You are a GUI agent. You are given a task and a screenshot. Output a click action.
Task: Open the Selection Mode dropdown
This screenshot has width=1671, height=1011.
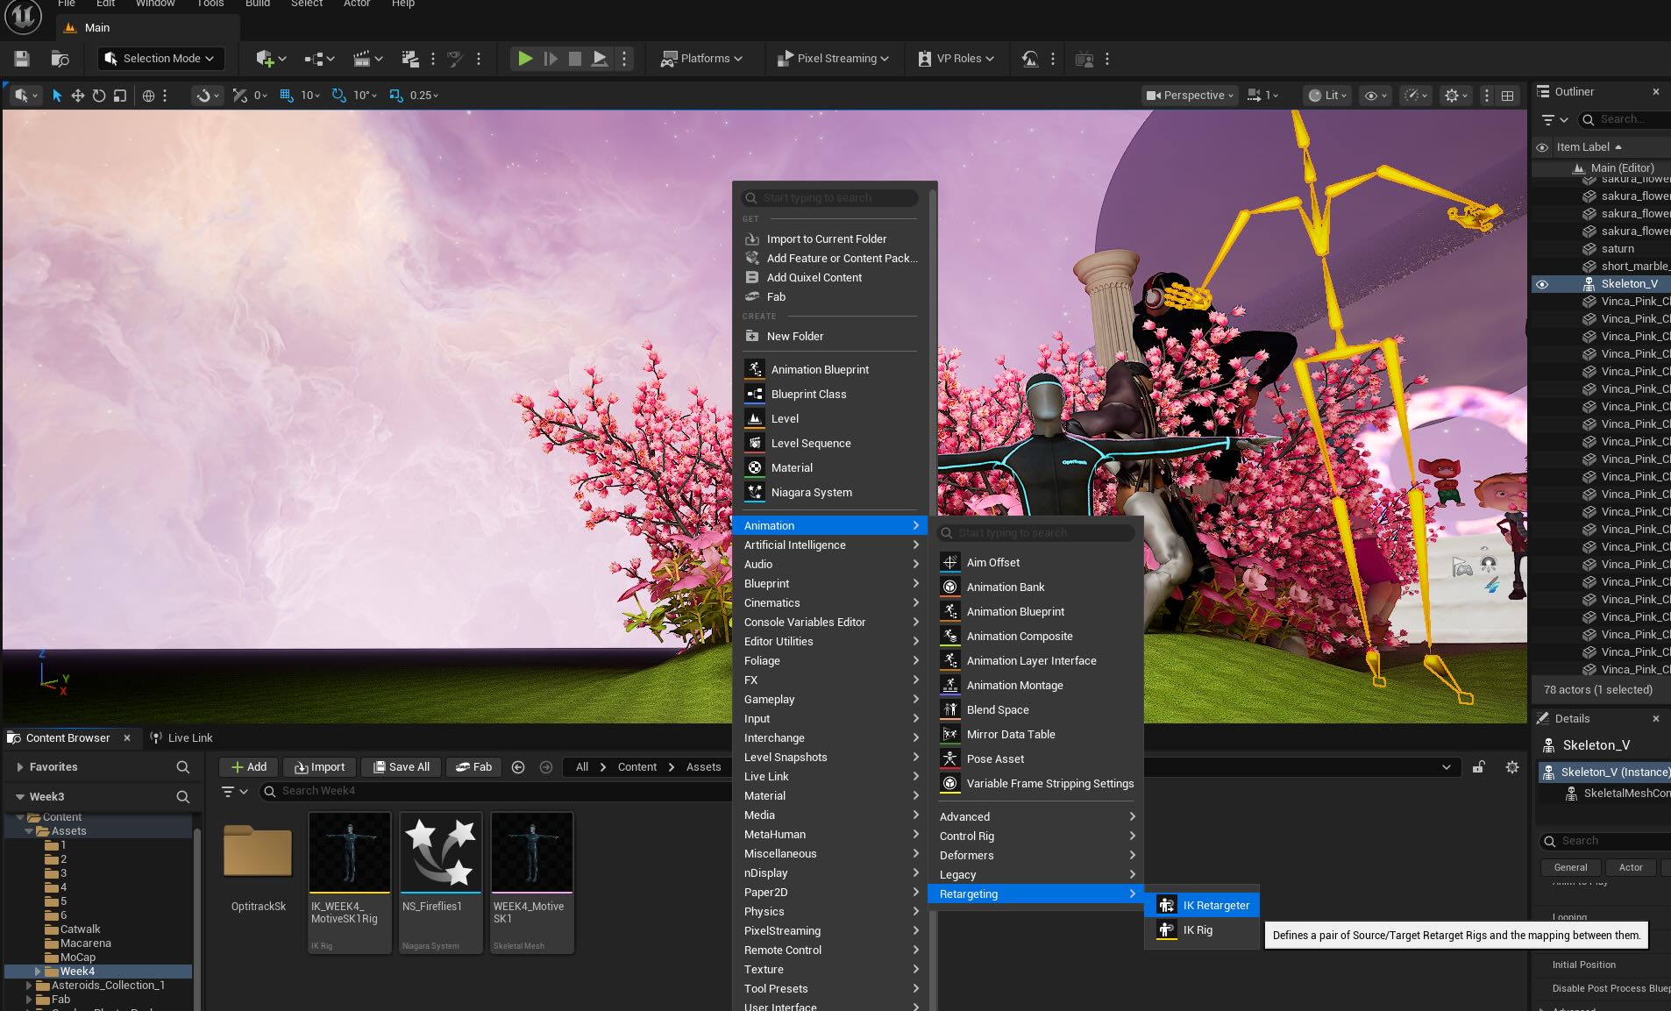pos(160,59)
